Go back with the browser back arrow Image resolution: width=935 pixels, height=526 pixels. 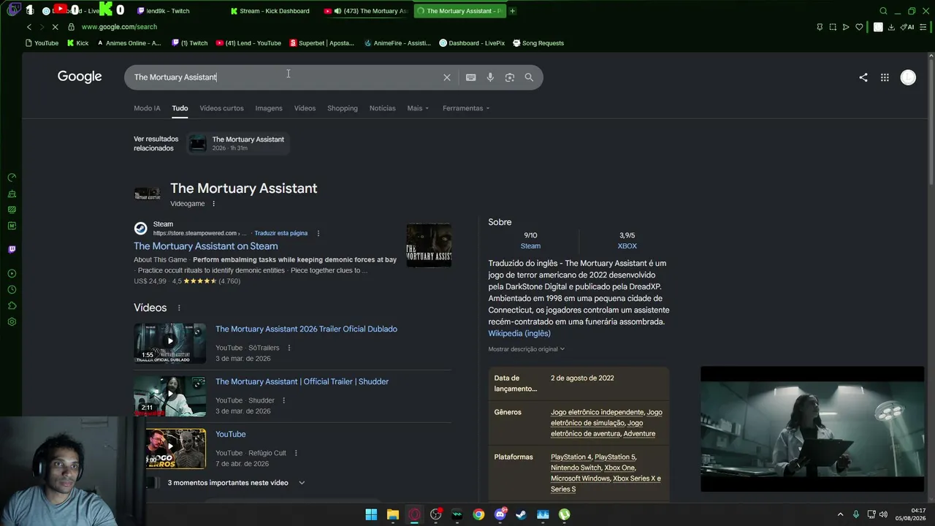click(29, 27)
